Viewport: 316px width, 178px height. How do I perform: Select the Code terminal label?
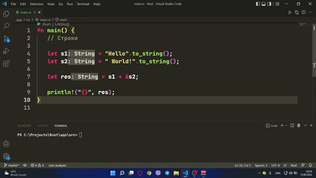click(272, 126)
